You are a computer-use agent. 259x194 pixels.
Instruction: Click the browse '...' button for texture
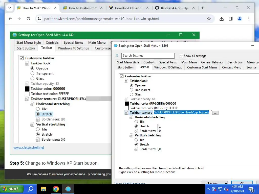pos(215,113)
